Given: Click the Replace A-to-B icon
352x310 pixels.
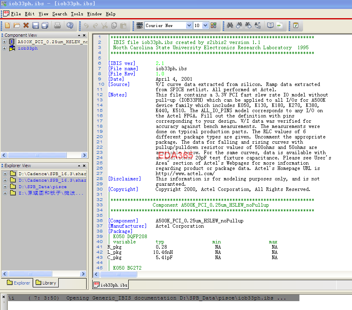Looking at the screenshot, I should [x=258, y=25].
